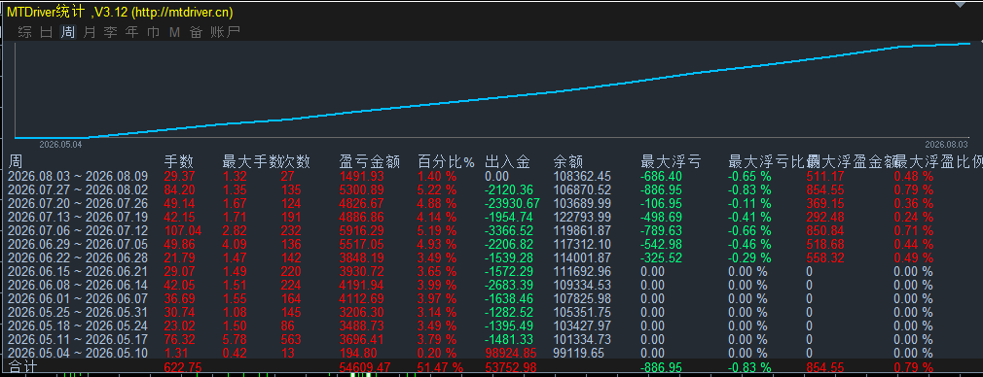Viewport: 983px width, 377px height.
Task: Click withdrawal value -23930.67
Action: (x=513, y=203)
